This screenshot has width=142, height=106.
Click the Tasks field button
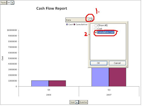[4, 2]
